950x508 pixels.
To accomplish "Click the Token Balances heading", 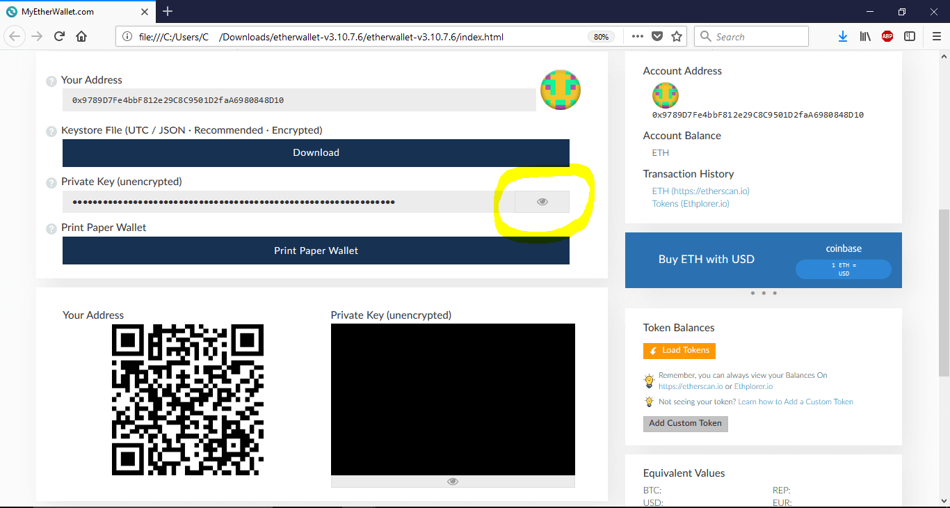I will (679, 328).
